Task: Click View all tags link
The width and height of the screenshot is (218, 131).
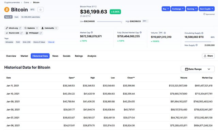Action: pyautogui.click(x=51, y=42)
